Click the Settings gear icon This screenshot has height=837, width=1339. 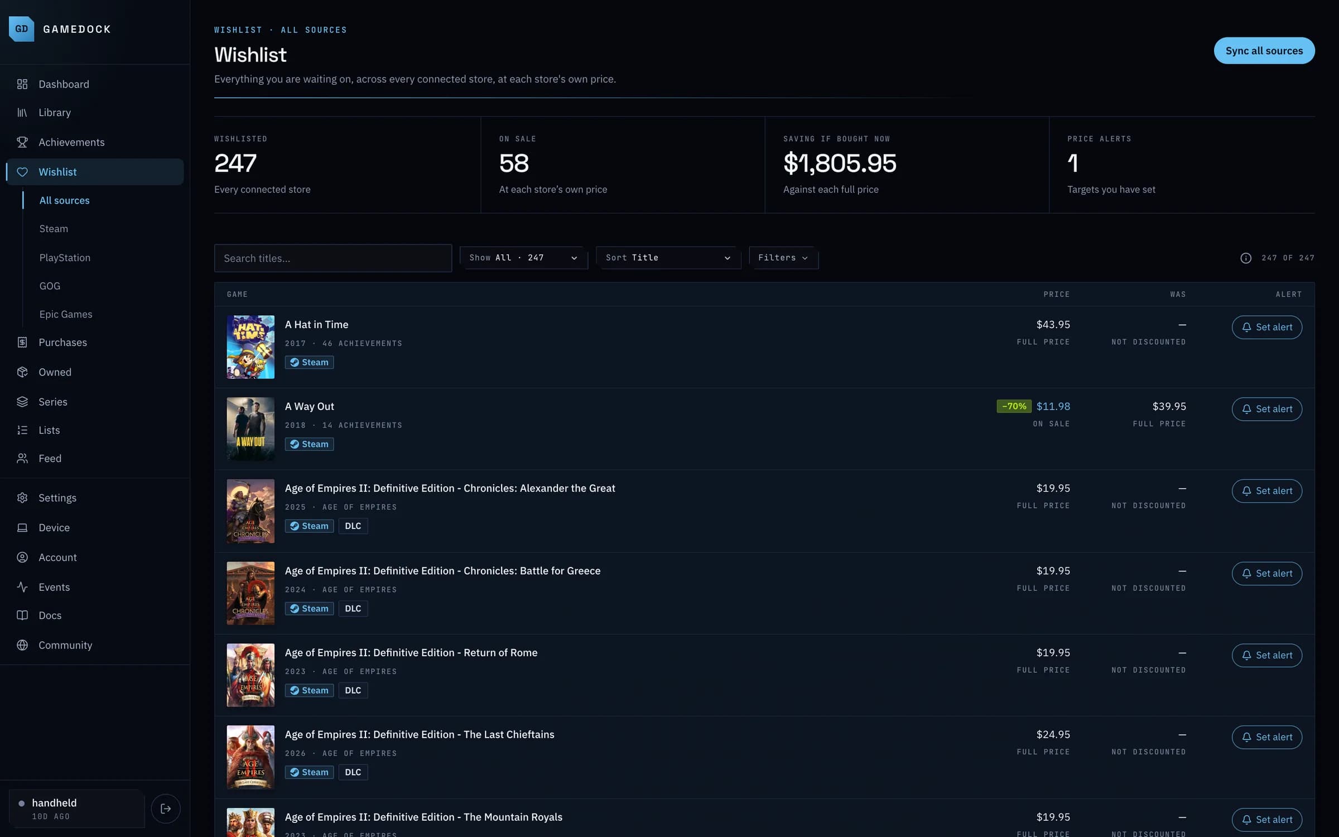click(x=22, y=498)
